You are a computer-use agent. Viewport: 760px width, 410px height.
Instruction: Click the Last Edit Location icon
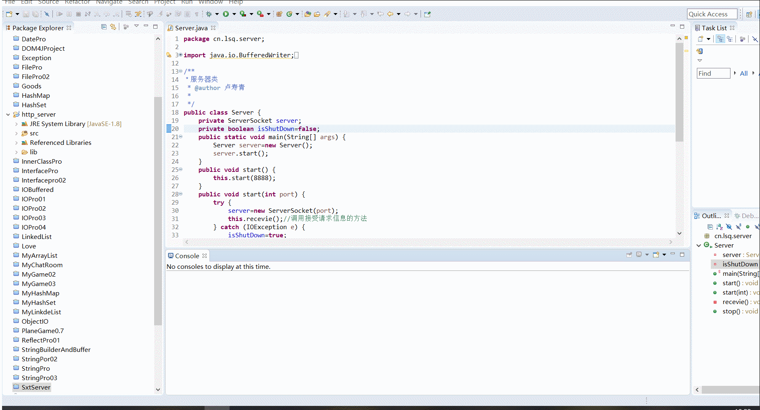tap(380, 14)
